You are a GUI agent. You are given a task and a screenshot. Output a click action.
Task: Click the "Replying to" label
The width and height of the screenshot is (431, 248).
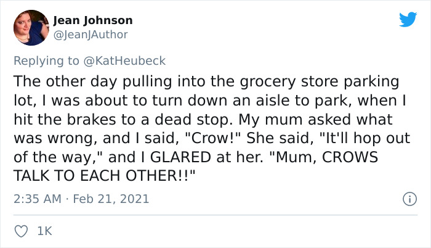pos(46,61)
